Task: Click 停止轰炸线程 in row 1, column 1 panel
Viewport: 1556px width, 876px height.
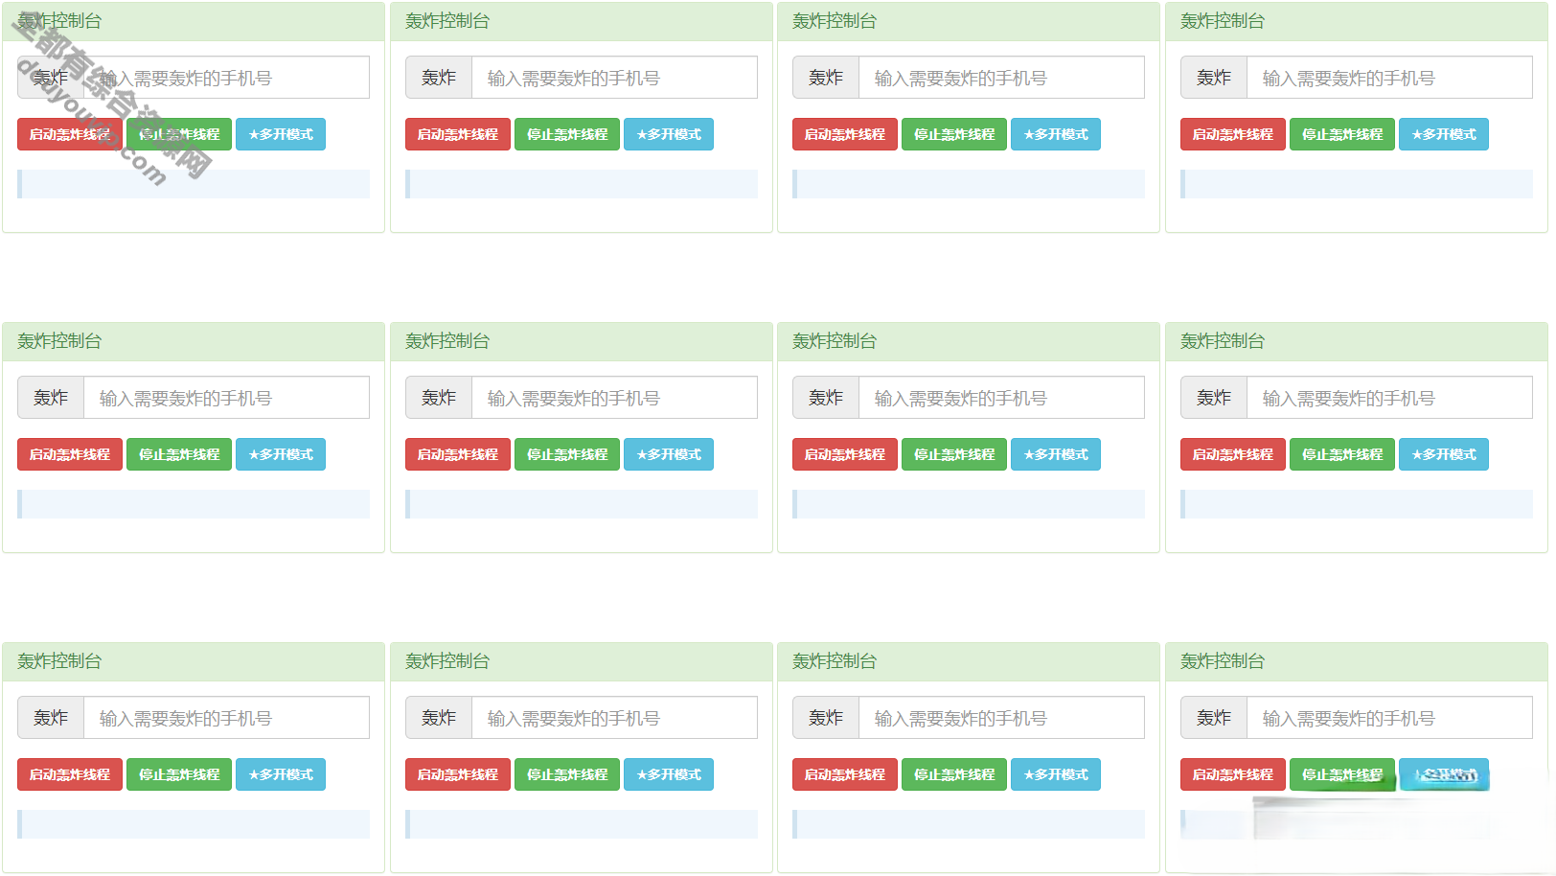Action: [179, 134]
